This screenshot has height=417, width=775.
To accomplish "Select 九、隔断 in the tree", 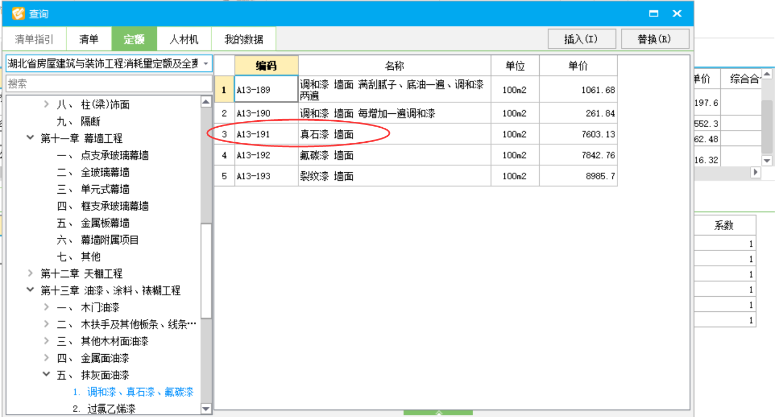I will coord(78,122).
